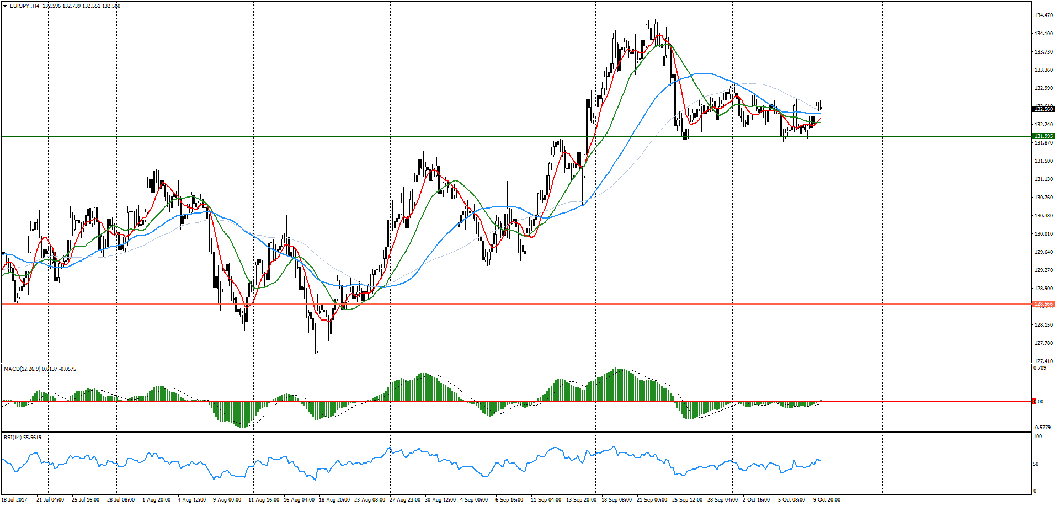
Task: Click the red MACD zero-level marker
Action: tap(1034, 402)
